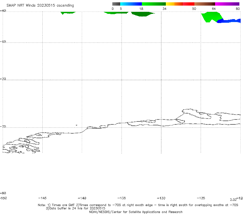Click the longitude label "-145"

click(42, 198)
